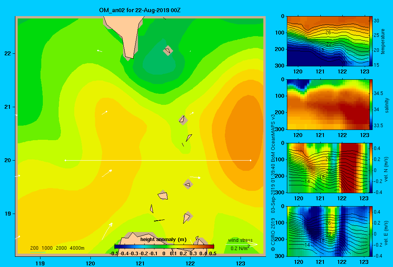393x267 pixels.
Task: Click the map's longitude label 120
Action: [90, 263]
